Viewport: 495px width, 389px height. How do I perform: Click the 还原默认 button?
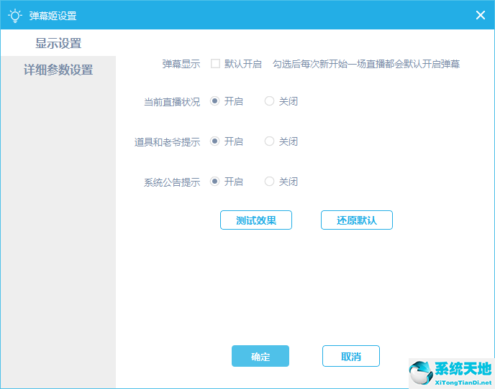357,220
